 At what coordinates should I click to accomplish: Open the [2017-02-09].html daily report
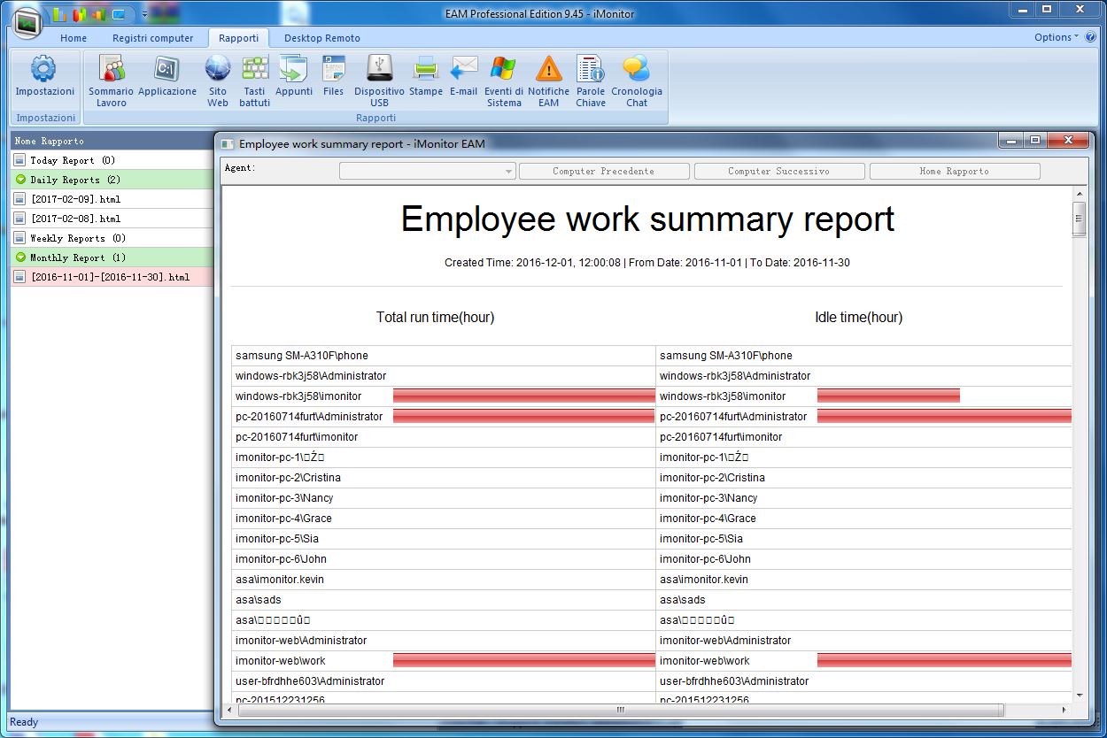[75, 199]
